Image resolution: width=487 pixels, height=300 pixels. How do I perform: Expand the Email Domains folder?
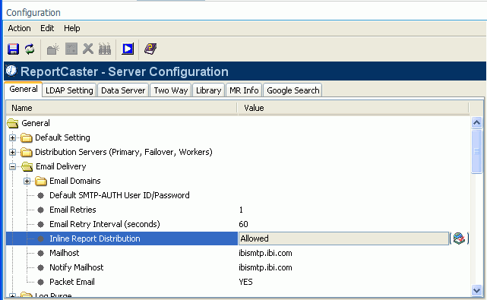27,181
